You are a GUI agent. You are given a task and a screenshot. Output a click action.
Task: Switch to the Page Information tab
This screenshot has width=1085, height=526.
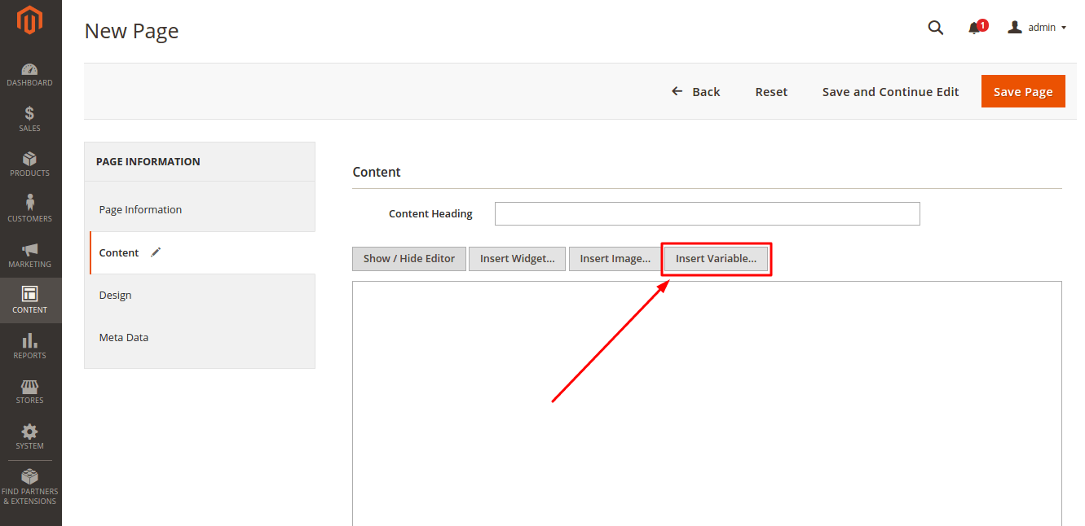click(140, 210)
